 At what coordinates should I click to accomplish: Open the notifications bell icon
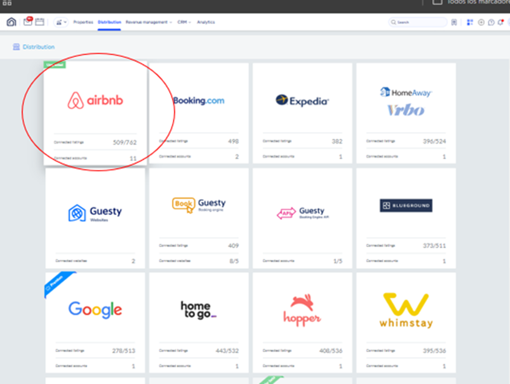pos(500,22)
